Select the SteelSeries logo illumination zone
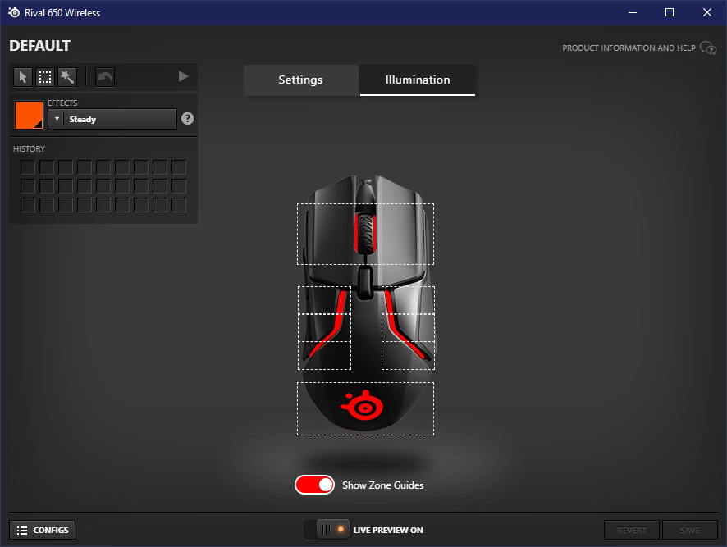727x547 pixels. tap(365, 408)
